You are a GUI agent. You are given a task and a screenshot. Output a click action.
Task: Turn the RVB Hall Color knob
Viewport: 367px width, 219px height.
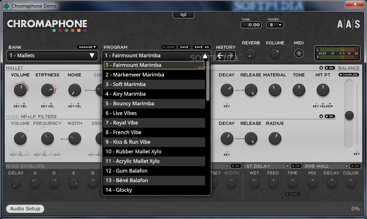351,183
